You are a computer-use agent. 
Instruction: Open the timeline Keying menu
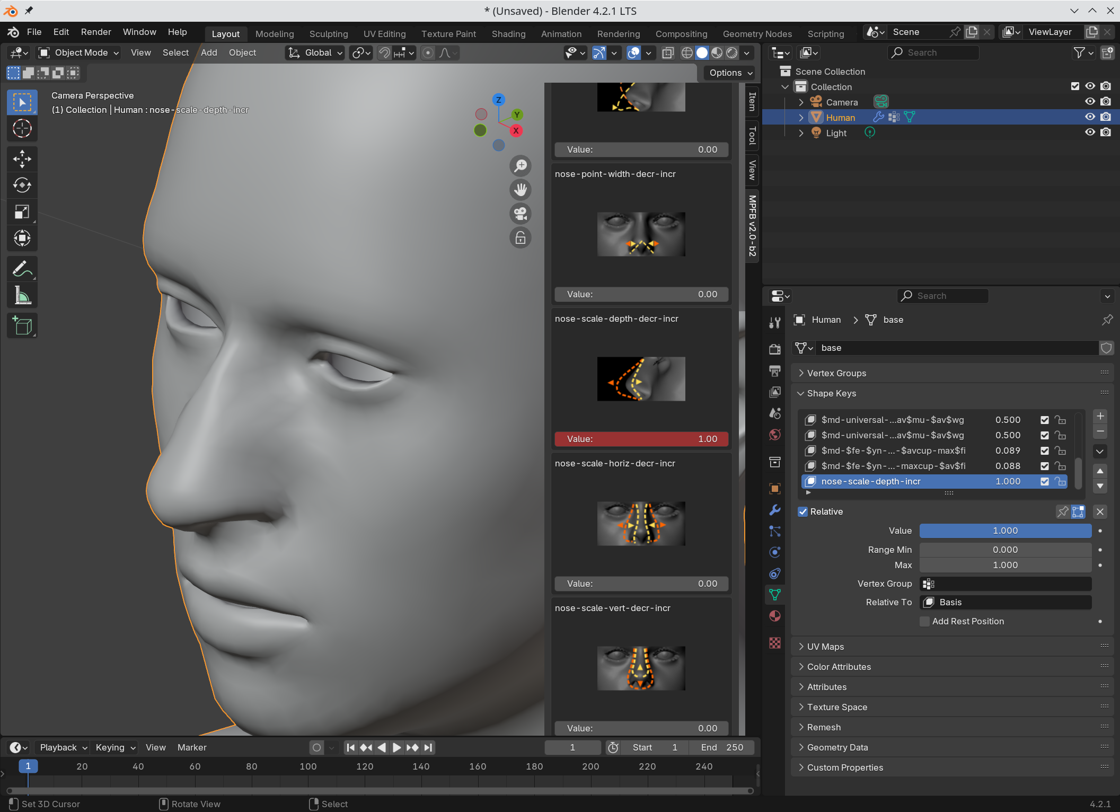click(115, 747)
